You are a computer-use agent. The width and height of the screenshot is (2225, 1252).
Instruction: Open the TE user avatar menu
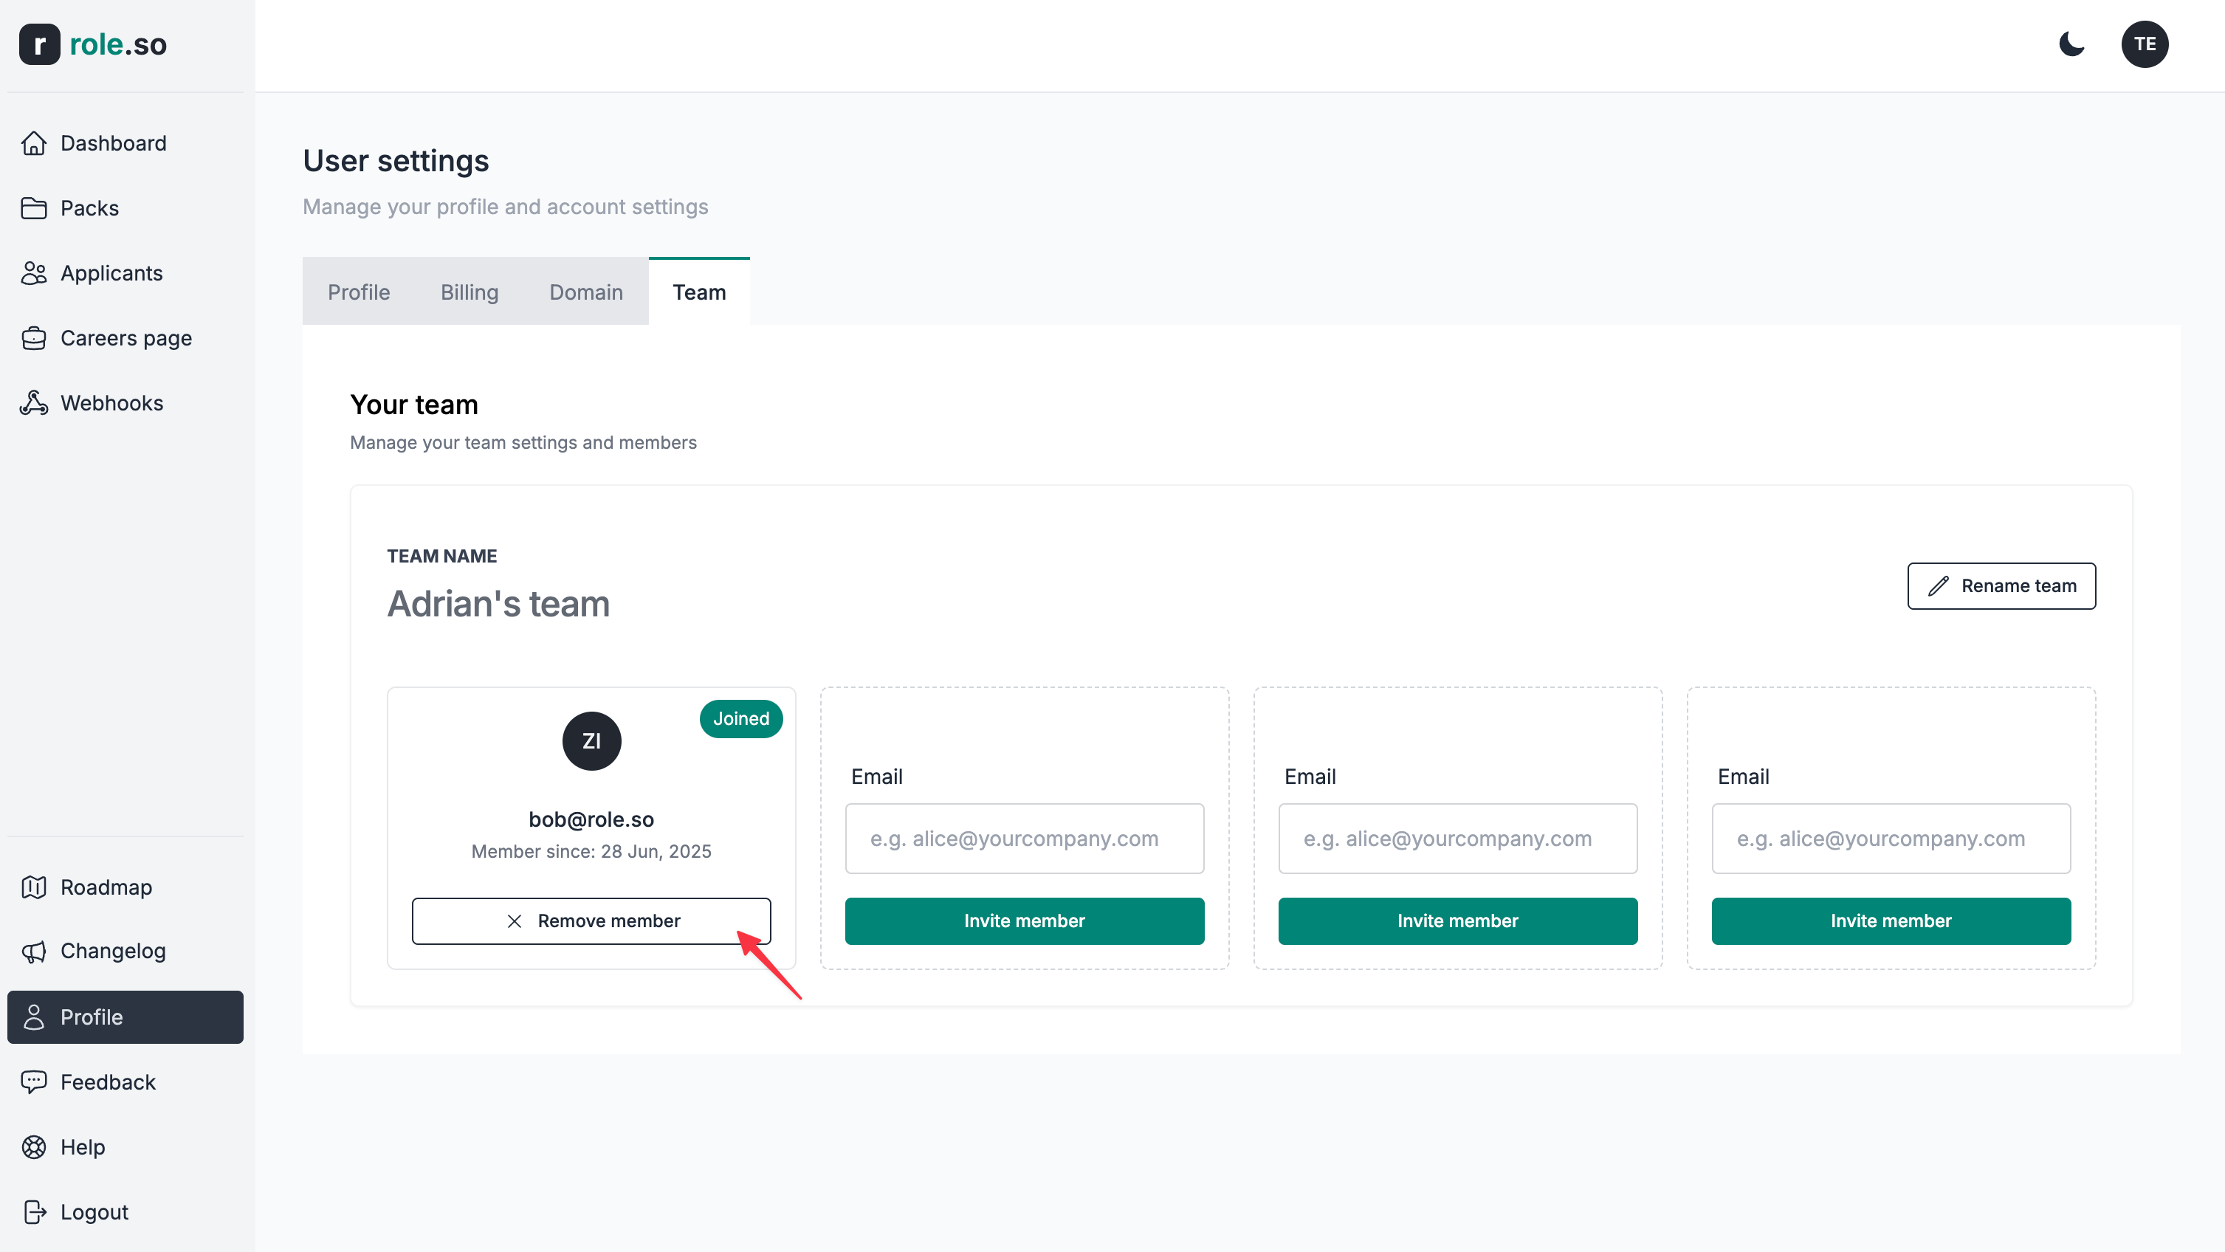(2144, 44)
